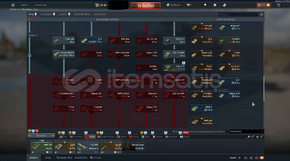This screenshot has height=161, width=290.
Task: Collapse the Rank V section
Action: click(x=33, y=35)
